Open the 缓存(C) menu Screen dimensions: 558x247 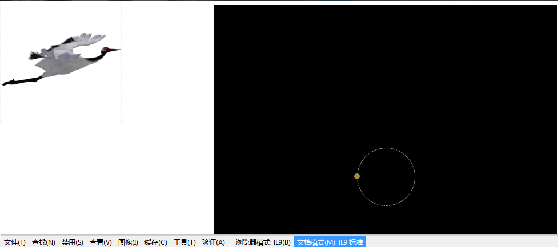156,242
